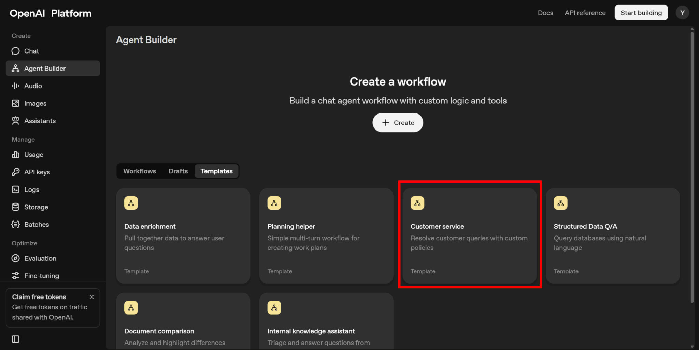Open the user account avatar menu

[682, 13]
